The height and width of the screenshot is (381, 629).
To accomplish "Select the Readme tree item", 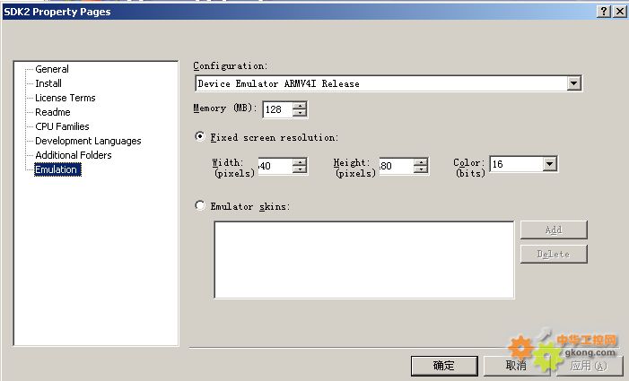I will [53, 112].
